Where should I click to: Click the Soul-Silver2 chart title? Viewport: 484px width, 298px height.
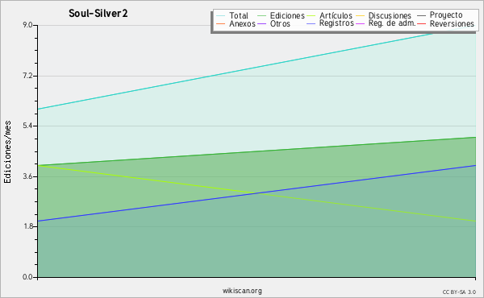click(x=98, y=14)
